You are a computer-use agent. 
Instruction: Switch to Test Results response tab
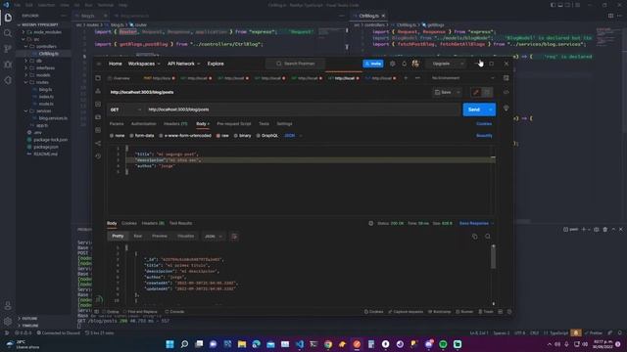pyautogui.click(x=180, y=223)
